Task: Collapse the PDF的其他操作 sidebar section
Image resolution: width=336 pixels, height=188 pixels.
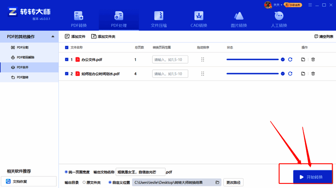Action: (53, 37)
